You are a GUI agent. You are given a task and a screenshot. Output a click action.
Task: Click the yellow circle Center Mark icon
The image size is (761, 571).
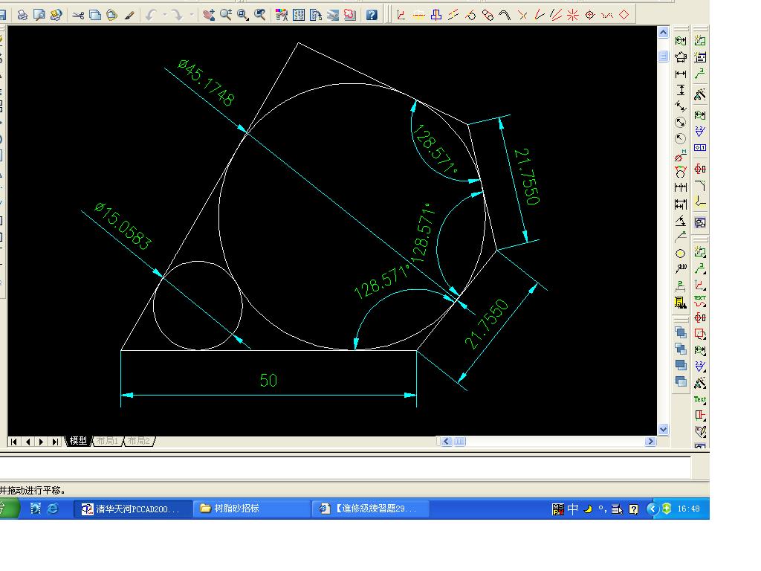[681, 254]
